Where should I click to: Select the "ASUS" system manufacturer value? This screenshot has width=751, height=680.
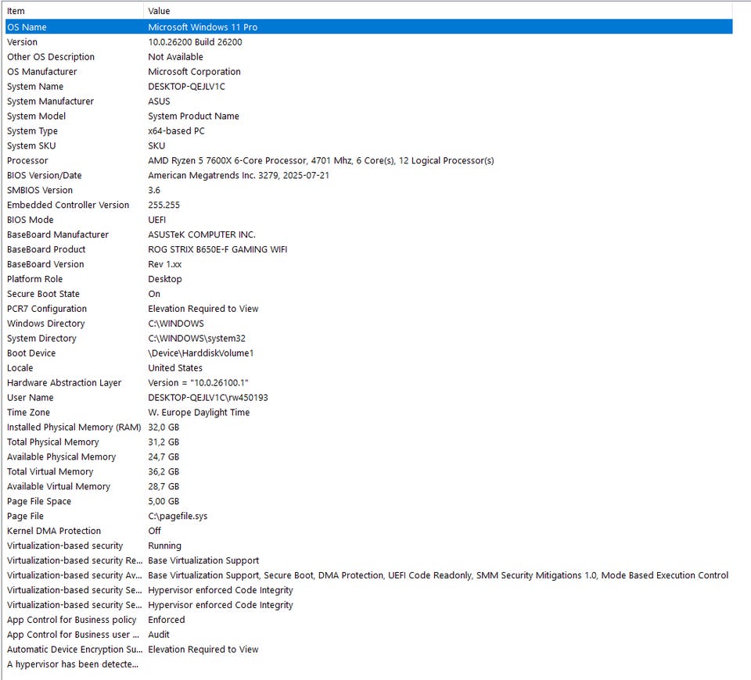159,102
